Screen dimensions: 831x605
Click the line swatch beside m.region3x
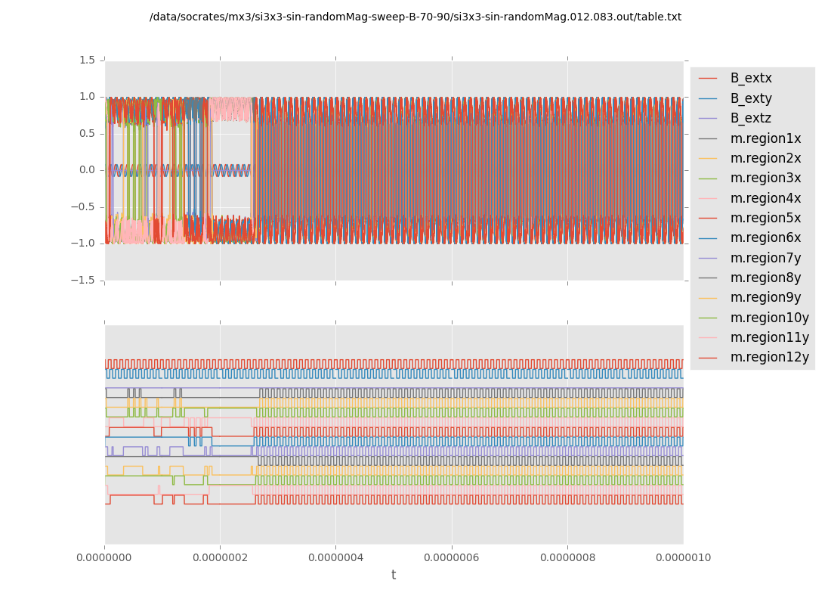(708, 178)
